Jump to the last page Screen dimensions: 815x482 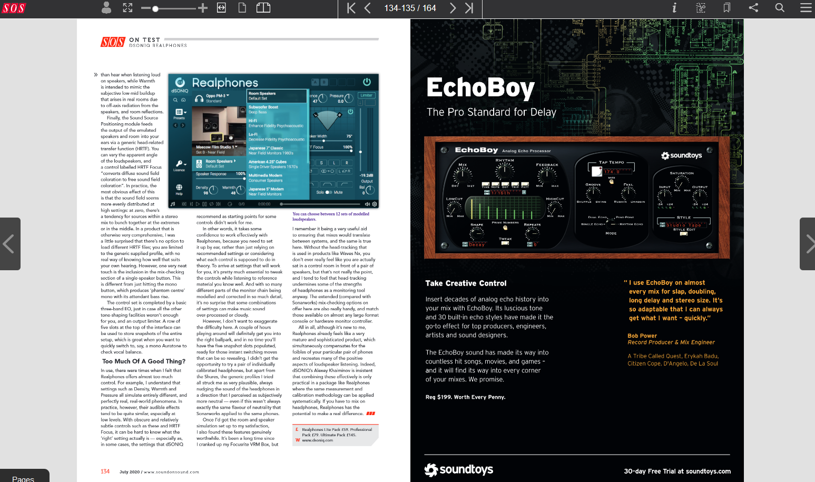(469, 8)
